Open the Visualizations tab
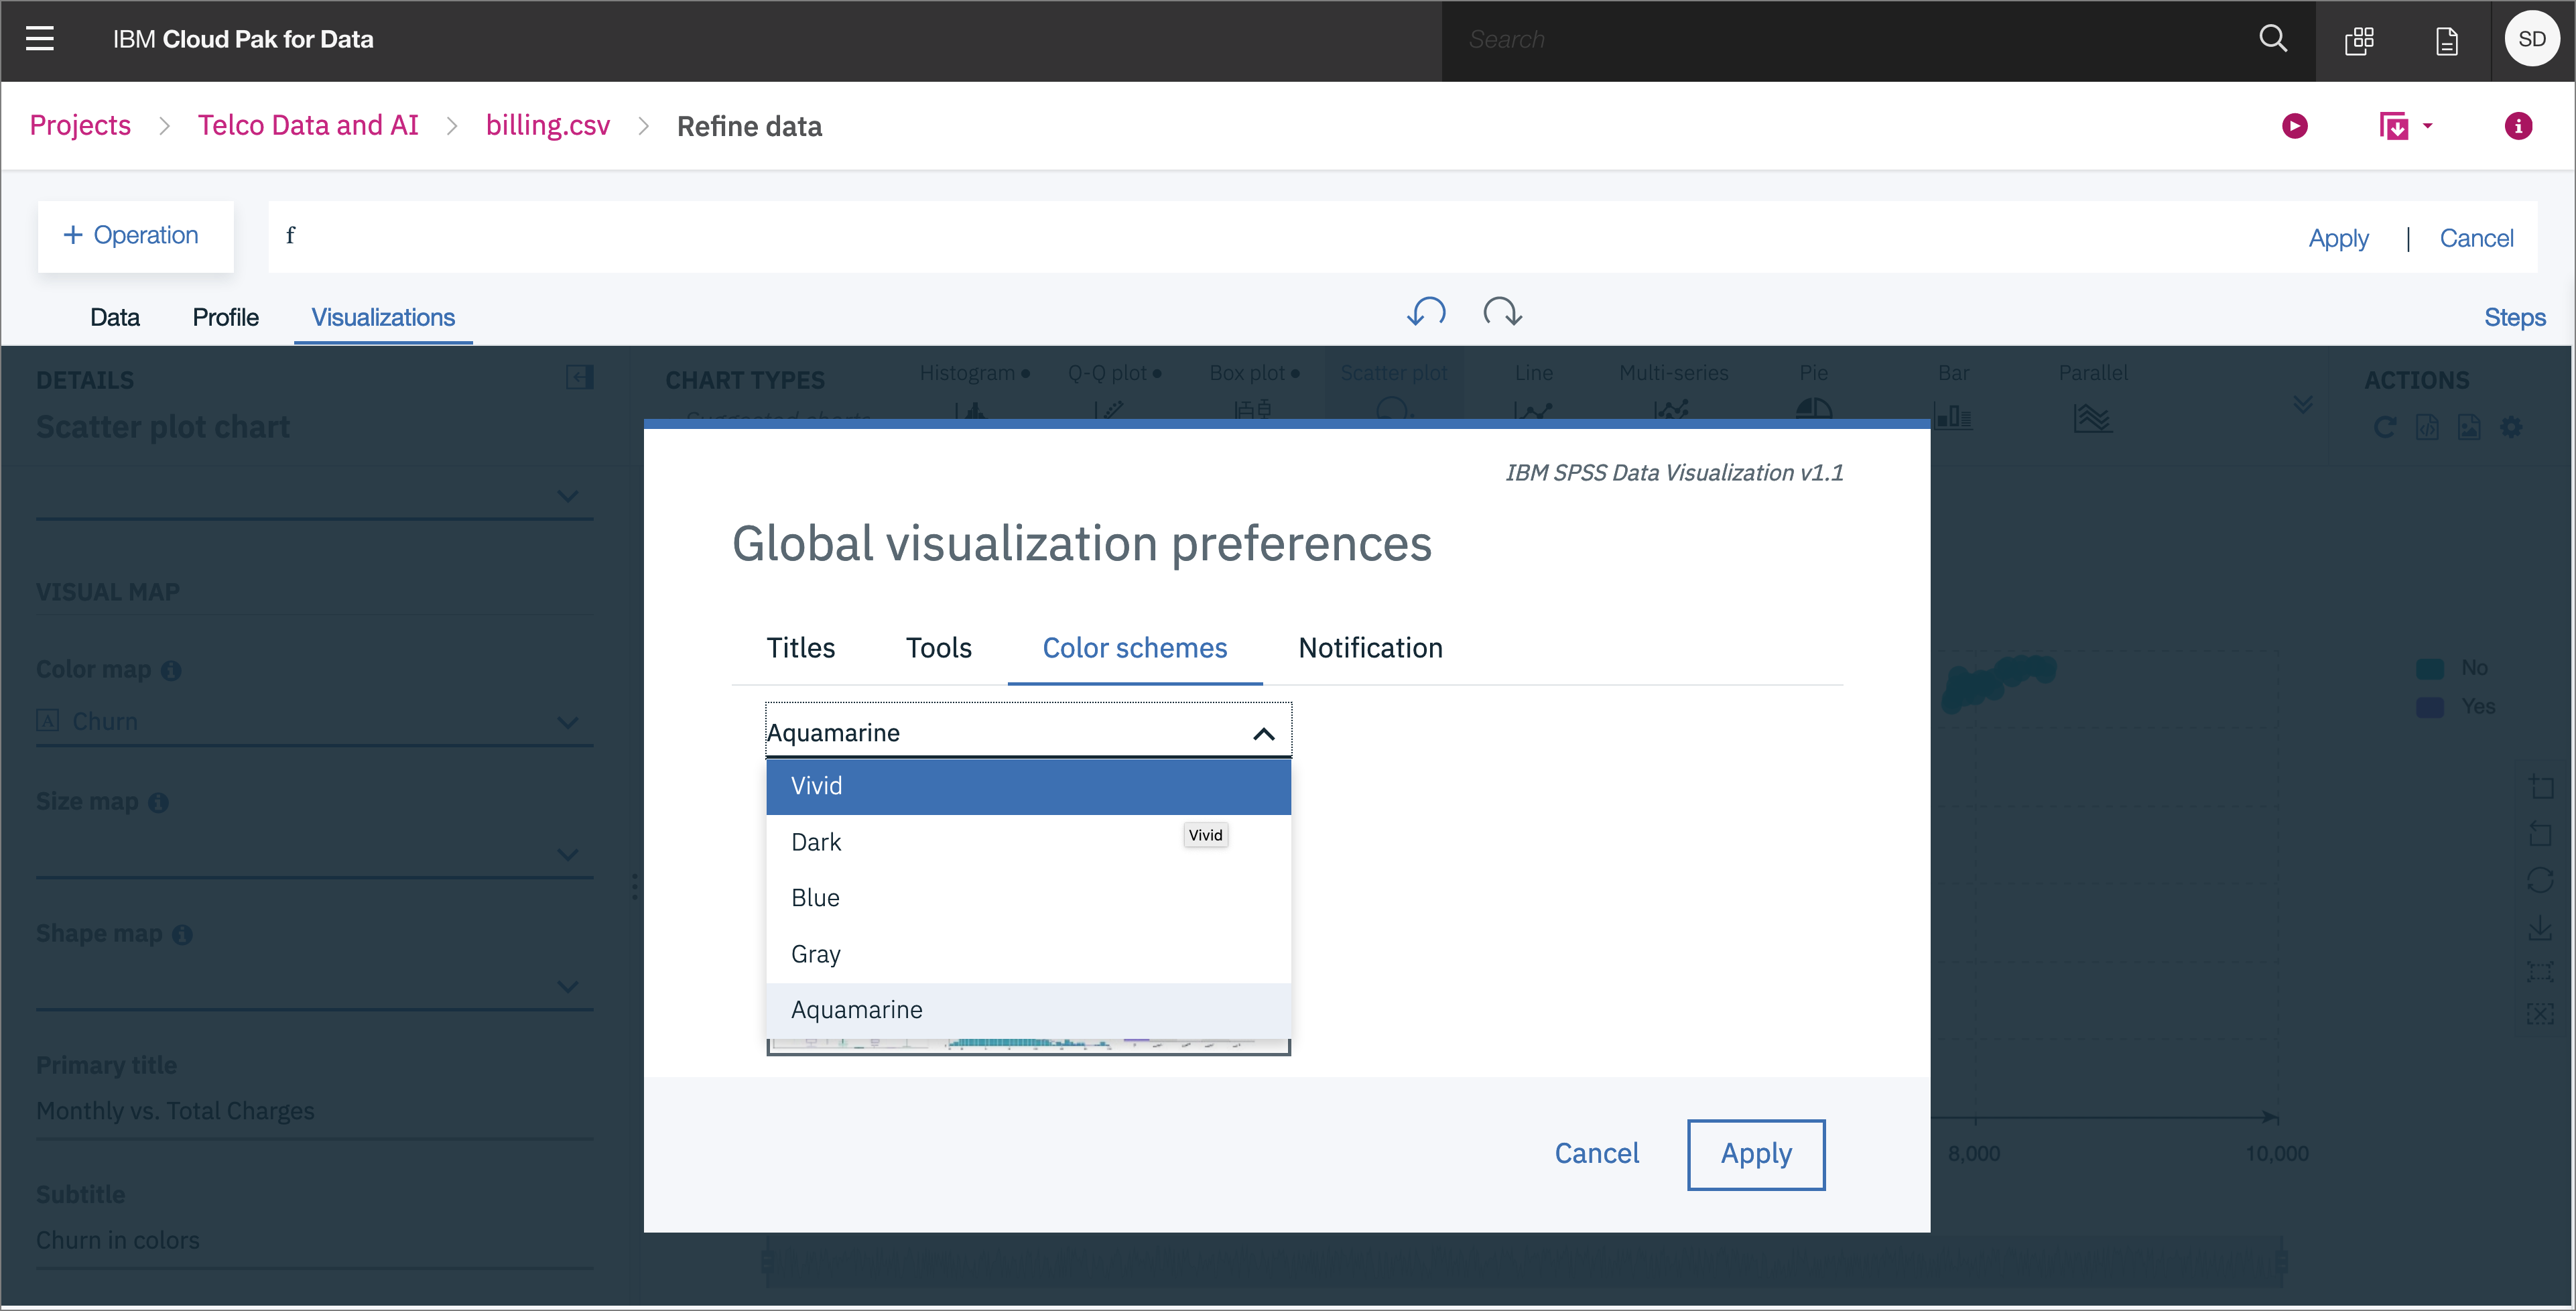 pos(383,317)
